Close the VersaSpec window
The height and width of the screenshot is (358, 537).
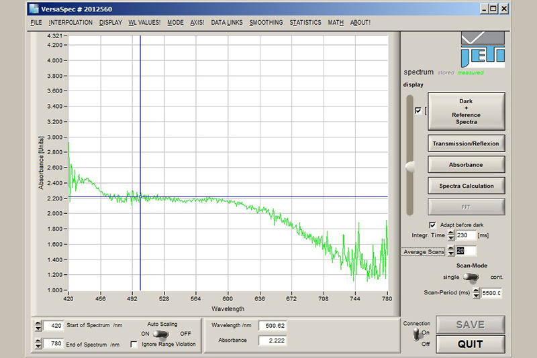click(x=504, y=9)
